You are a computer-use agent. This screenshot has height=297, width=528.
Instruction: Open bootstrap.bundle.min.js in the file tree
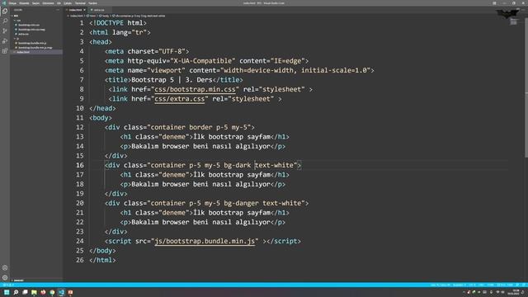point(32,43)
